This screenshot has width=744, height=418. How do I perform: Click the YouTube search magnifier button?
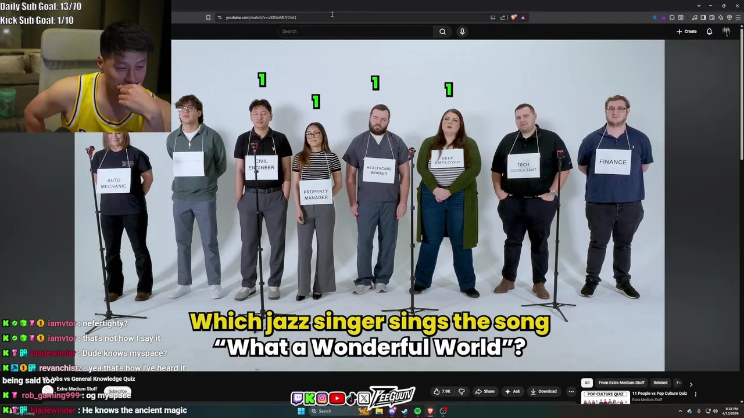pos(442,31)
